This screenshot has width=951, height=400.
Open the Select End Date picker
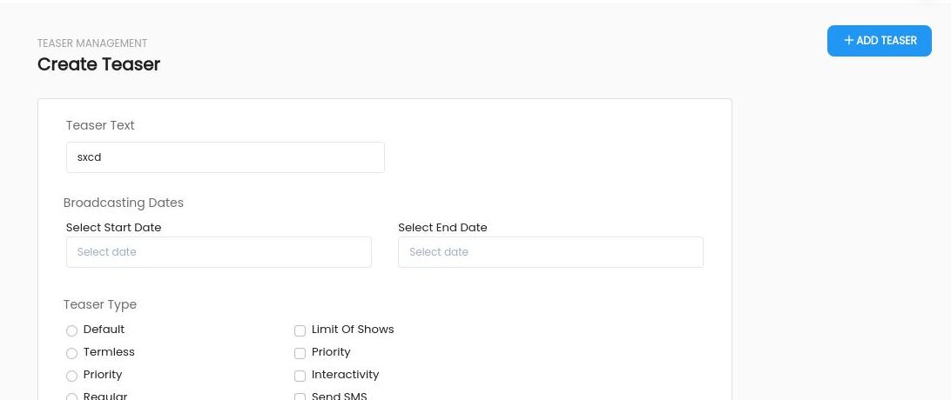[x=550, y=252]
